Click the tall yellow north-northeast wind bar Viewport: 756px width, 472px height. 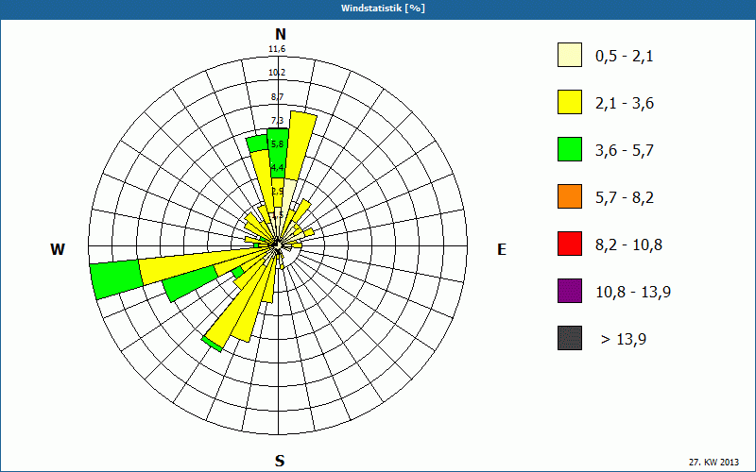pyautogui.click(x=301, y=147)
